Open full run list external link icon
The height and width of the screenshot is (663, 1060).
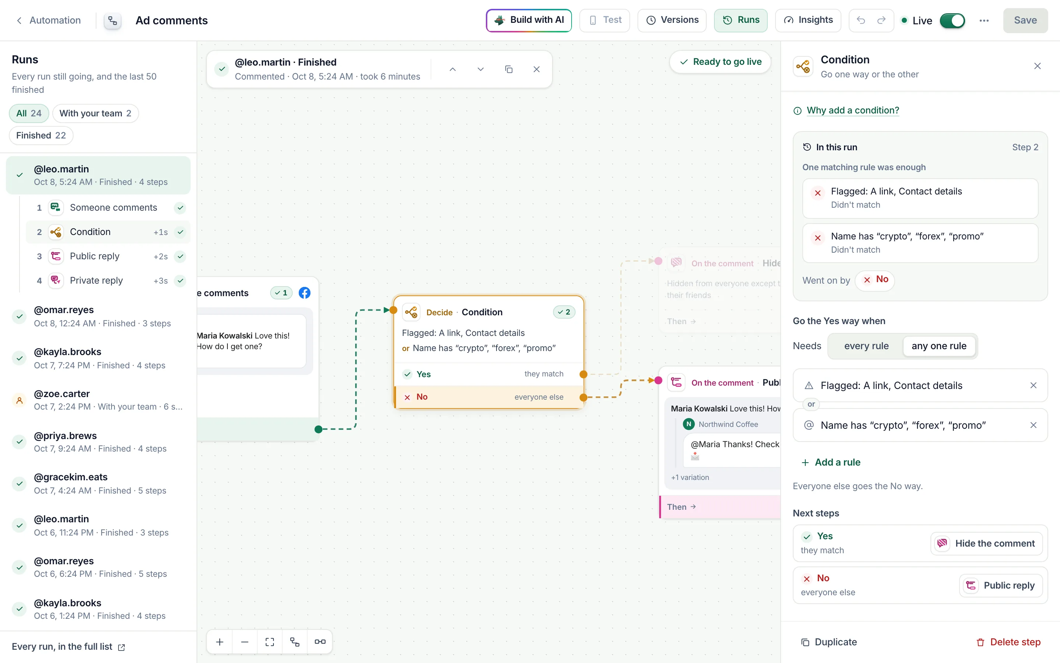tap(121, 647)
